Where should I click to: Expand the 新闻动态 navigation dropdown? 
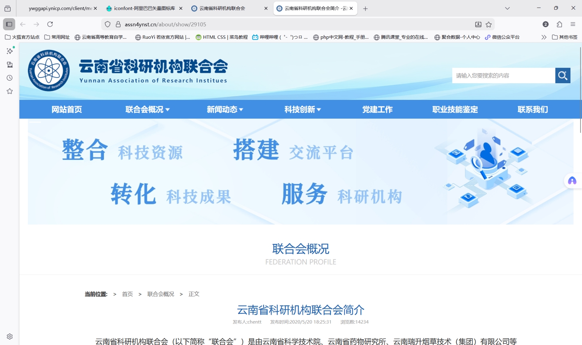[x=225, y=109]
